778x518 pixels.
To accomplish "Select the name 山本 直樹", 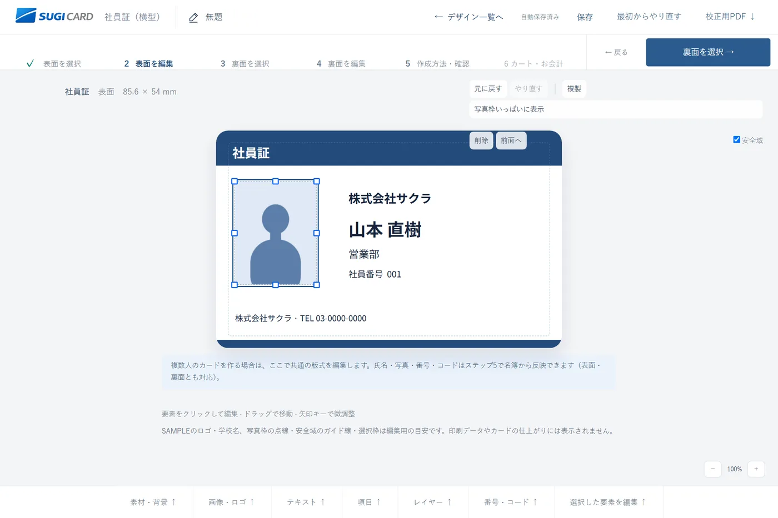I will (x=385, y=230).
